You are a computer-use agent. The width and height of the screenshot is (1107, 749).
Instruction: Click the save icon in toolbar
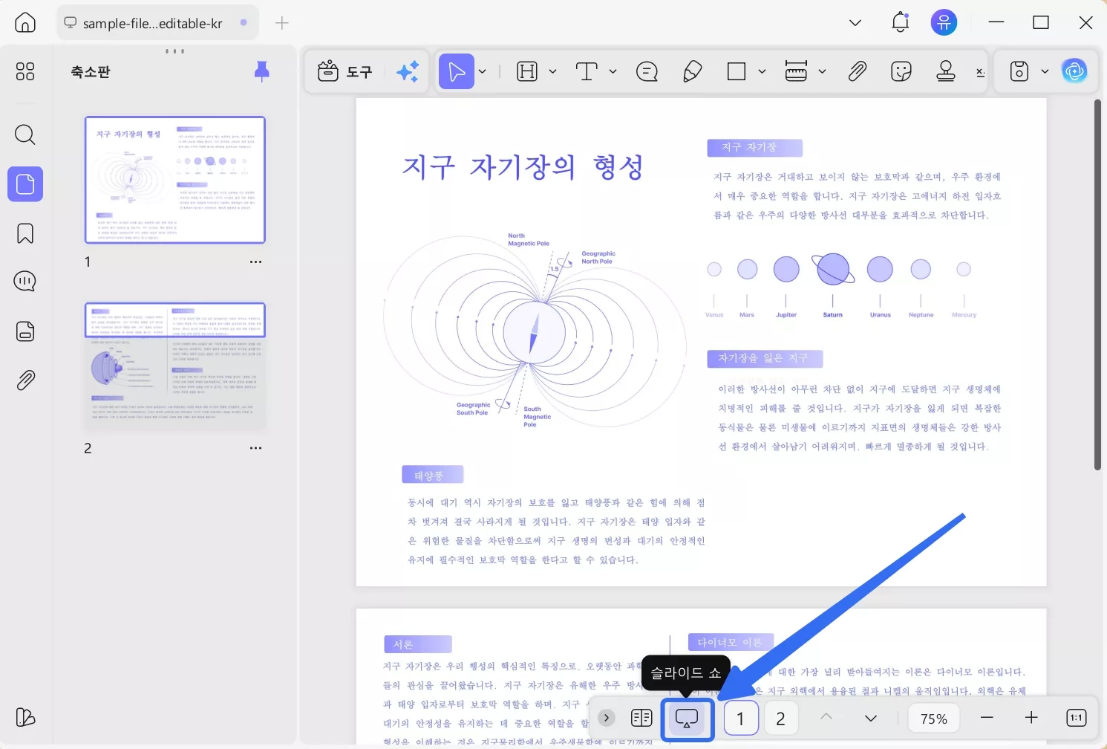pos(1019,71)
